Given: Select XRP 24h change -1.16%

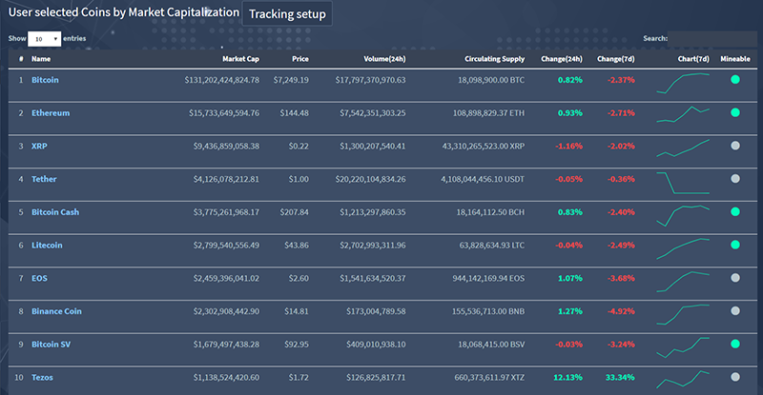Looking at the screenshot, I should (568, 147).
